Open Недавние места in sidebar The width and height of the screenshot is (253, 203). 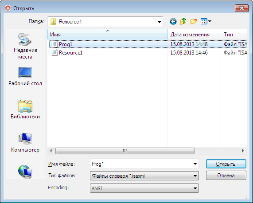tap(25, 46)
